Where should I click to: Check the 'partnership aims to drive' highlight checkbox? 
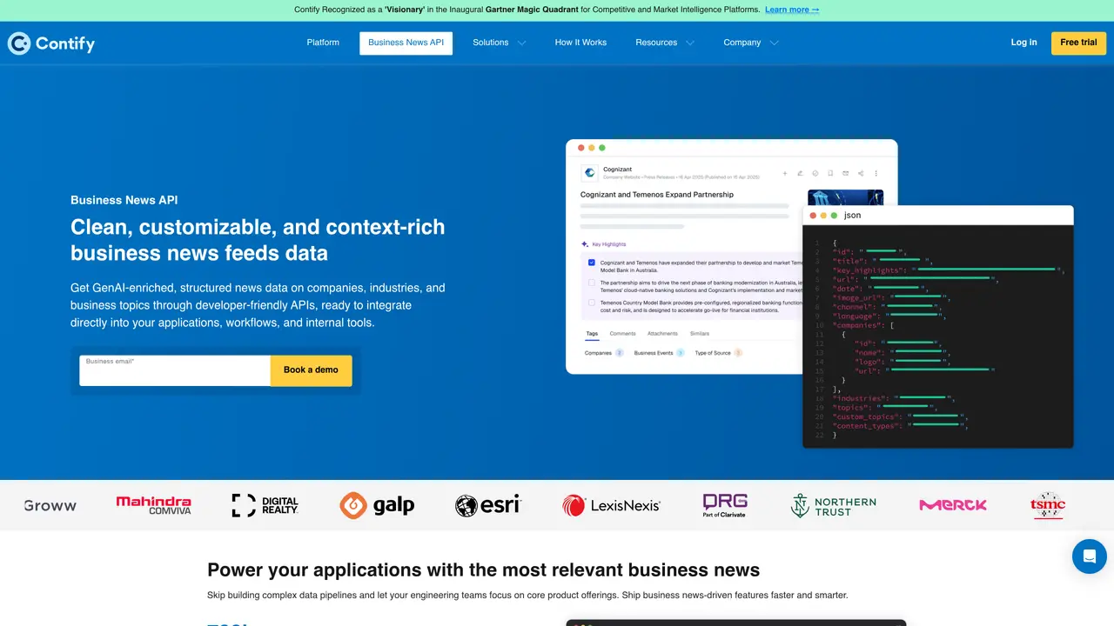pos(592,283)
